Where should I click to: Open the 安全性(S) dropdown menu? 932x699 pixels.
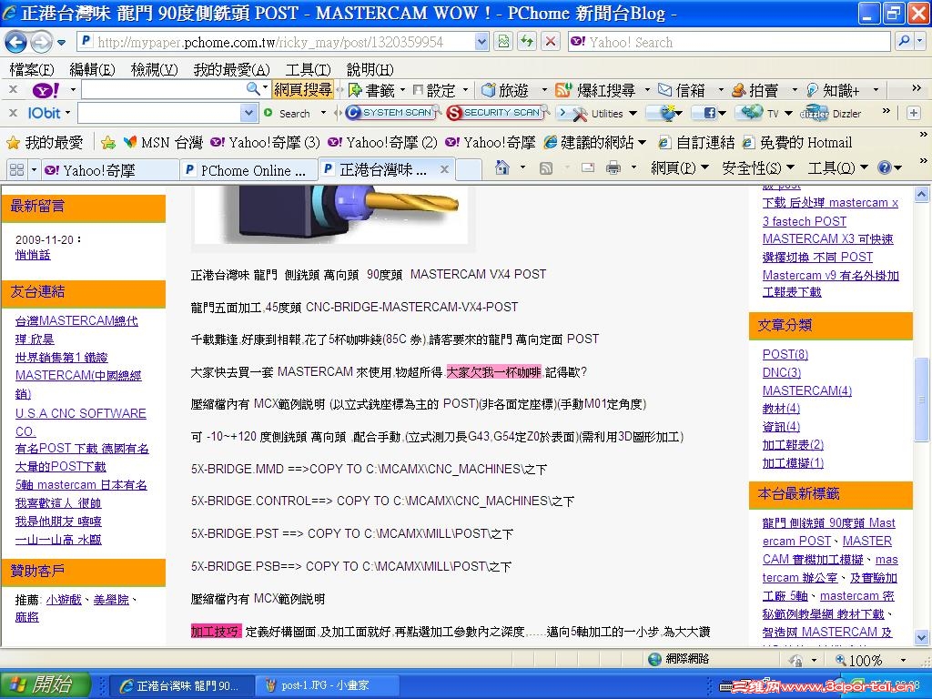pos(758,168)
